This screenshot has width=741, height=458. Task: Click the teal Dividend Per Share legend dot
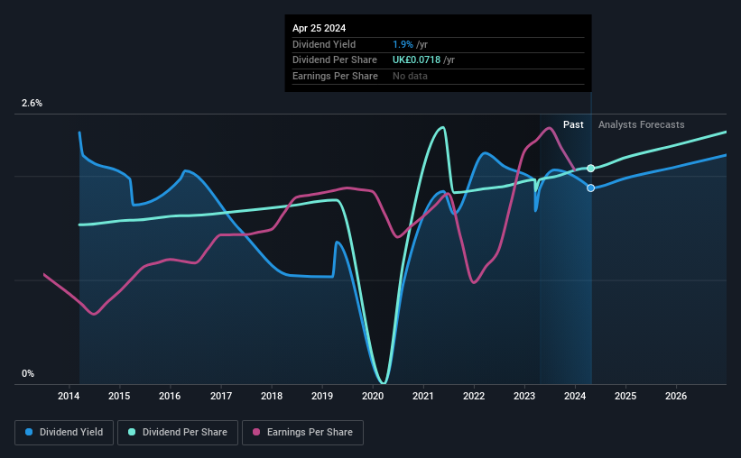pos(132,432)
